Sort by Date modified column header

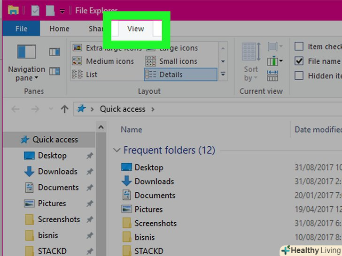[318, 130]
